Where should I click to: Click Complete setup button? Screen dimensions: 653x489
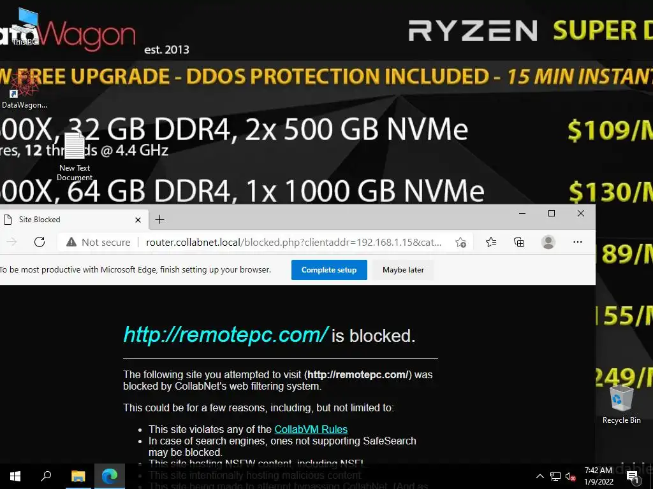[329, 270]
